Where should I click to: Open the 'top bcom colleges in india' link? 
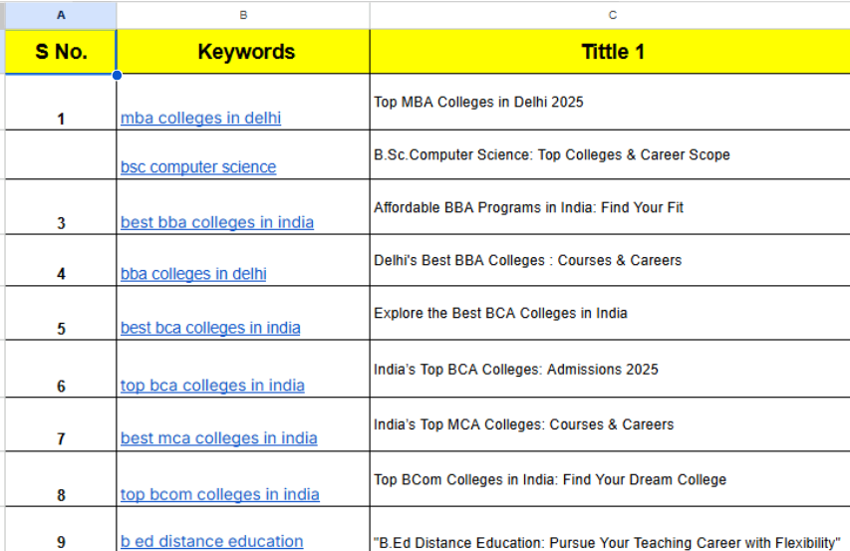[x=220, y=494]
